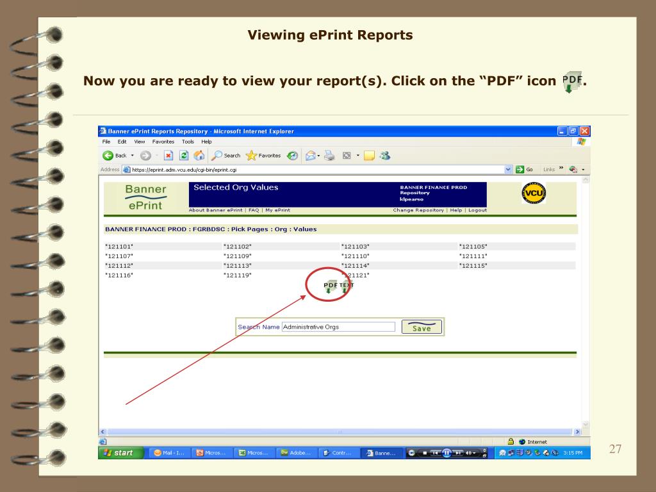Click the Banner ePrint logo
This screenshot has height=492, width=656.
(x=145, y=197)
